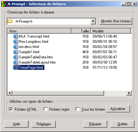Image resolution: width=138 pixels, height=132 pixels.
Task: Click the date 00/08/31 06:16
Action: coord(105,42)
